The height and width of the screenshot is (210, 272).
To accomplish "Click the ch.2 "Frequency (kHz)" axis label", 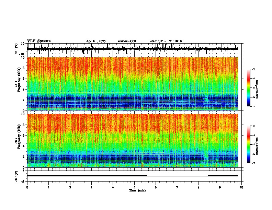I will (19, 137).
